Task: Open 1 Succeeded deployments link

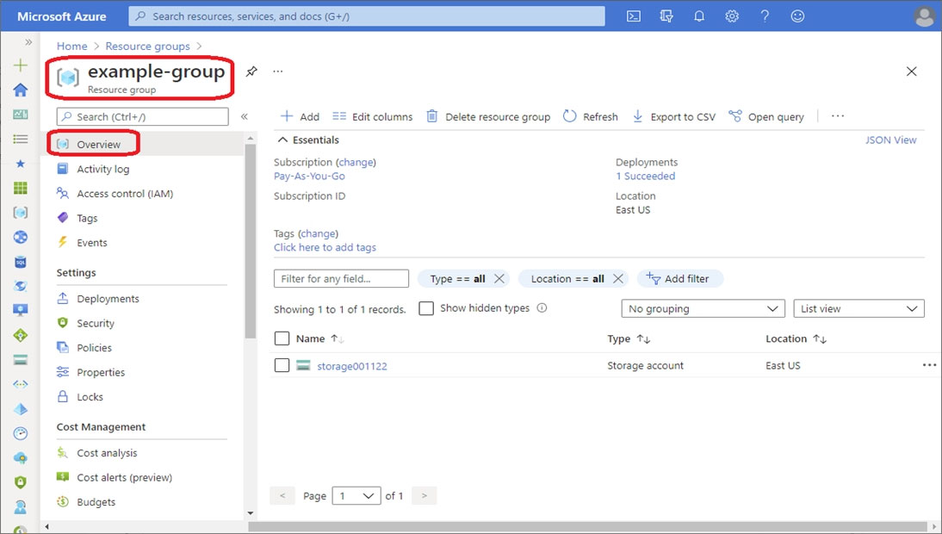Action: (x=645, y=176)
